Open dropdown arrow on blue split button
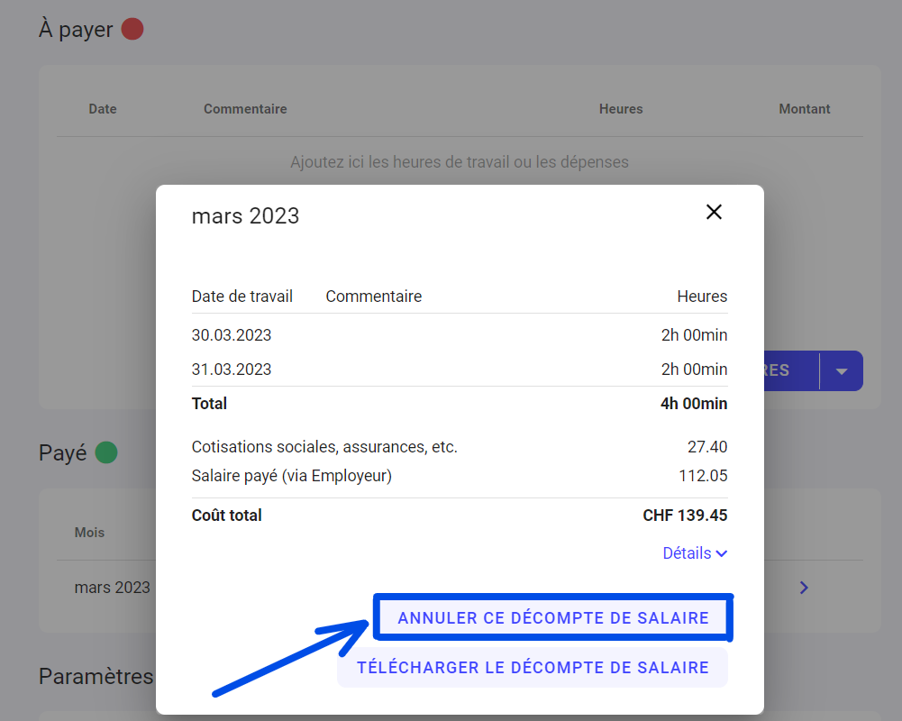The image size is (902, 721). click(842, 371)
